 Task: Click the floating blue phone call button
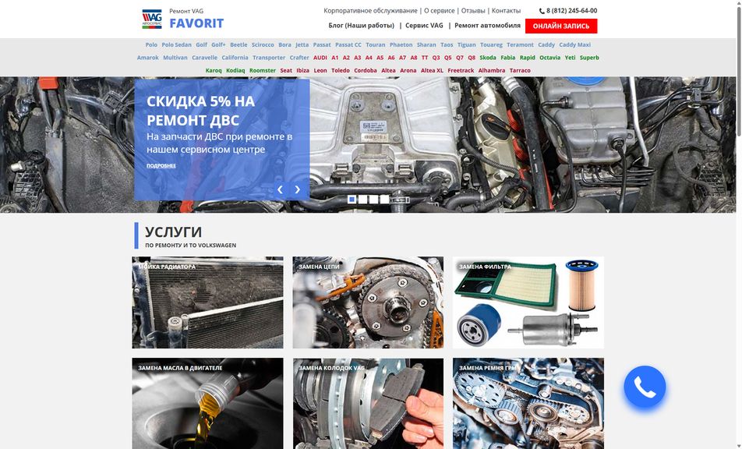pos(645,387)
